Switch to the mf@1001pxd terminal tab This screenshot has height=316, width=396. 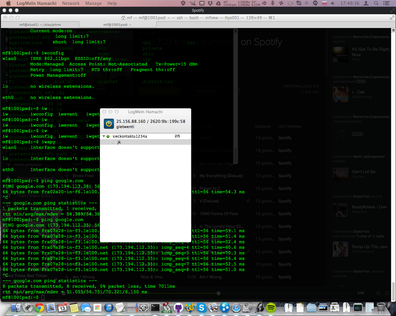[118, 24]
